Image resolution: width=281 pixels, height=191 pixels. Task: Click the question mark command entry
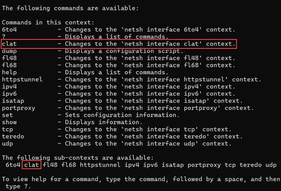(4, 37)
